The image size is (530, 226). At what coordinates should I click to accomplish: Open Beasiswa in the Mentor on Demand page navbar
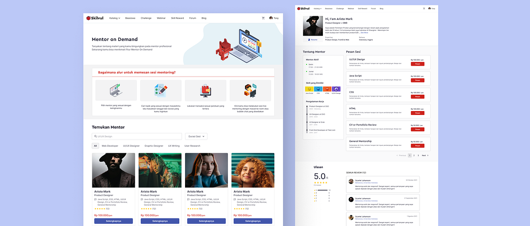pos(130,18)
